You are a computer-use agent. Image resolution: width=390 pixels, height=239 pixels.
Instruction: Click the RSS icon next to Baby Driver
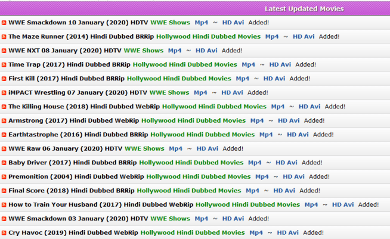[4, 163]
